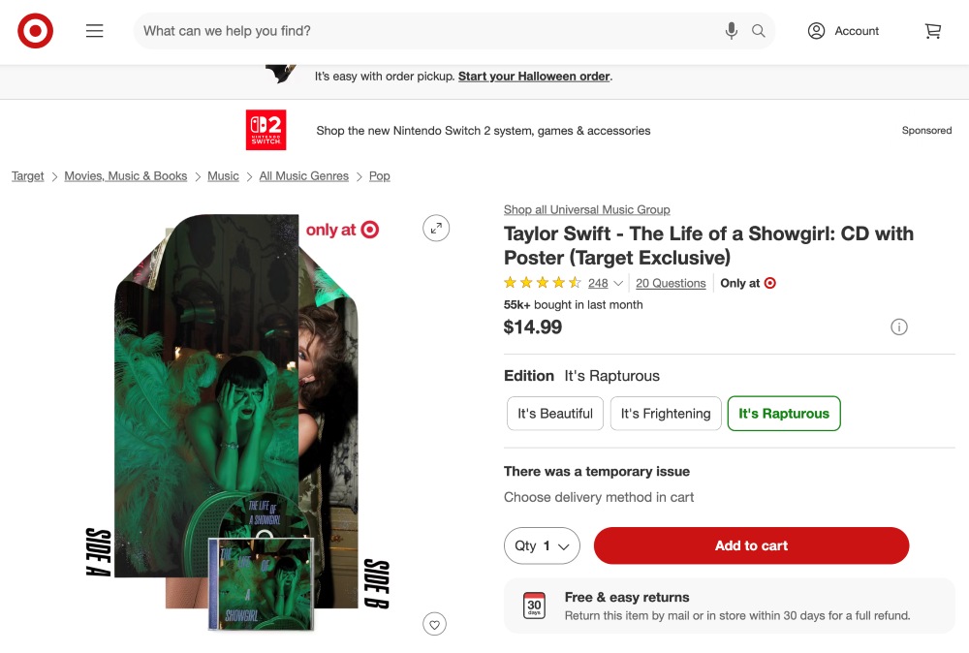Click the Add to cart button
This screenshot has height=653, width=969.
(x=751, y=545)
